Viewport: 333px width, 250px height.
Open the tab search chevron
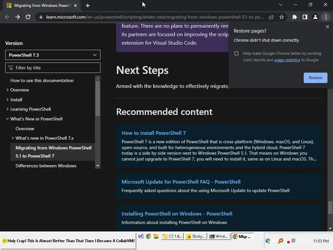[x=281, y=5]
